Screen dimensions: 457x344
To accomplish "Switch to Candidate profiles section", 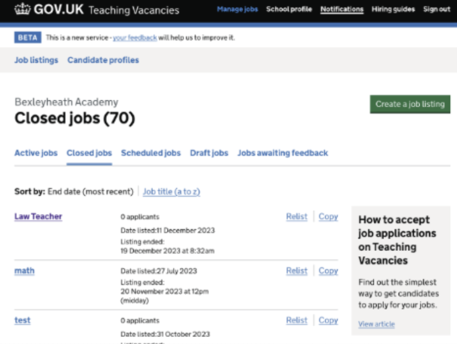I will click(103, 60).
